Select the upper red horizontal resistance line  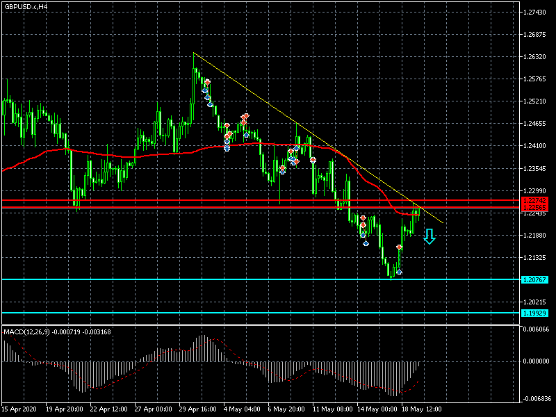pos(208,200)
